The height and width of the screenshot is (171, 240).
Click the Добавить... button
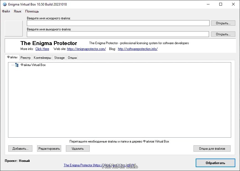point(20,149)
